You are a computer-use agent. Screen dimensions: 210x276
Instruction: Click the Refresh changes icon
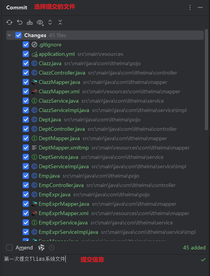(9, 22)
